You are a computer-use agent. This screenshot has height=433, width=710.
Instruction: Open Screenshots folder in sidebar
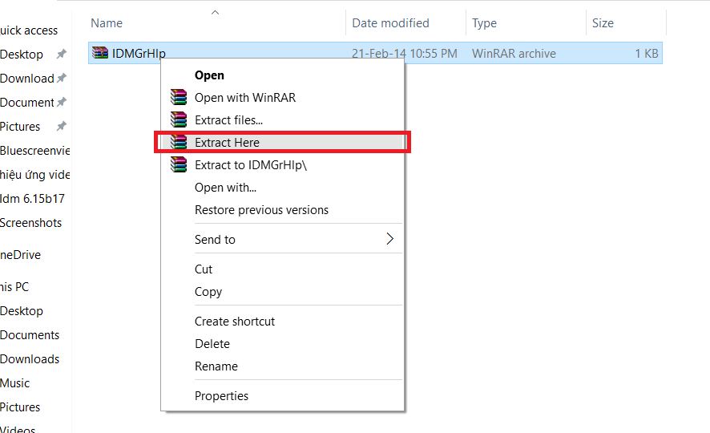pyautogui.click(x=30, y=223)
